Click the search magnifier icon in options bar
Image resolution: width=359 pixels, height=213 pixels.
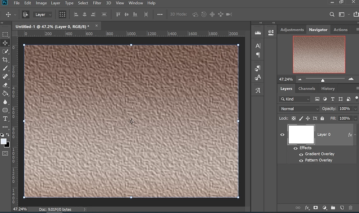[x=332, y=15]
